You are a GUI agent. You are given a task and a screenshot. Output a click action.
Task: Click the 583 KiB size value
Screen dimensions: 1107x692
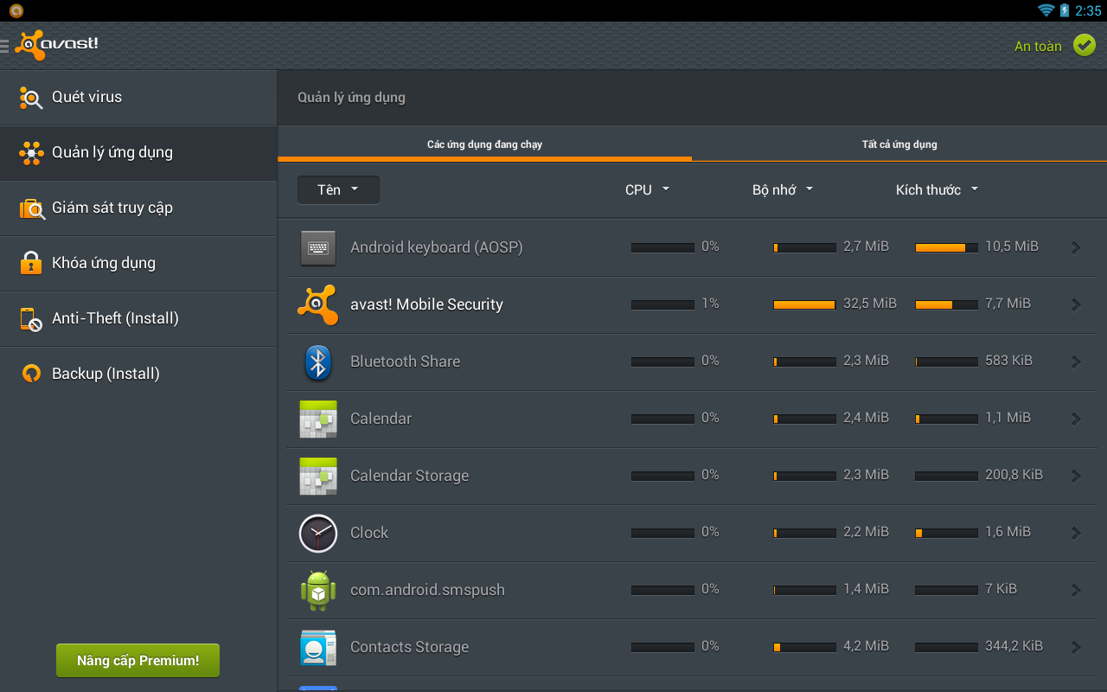click(x=1008, y=361)
